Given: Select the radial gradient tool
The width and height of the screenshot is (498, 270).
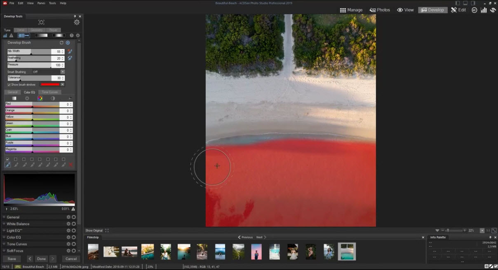Looking at the screenshot, I should 59,36.
